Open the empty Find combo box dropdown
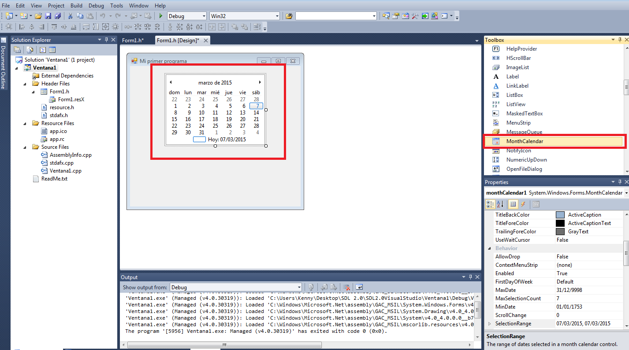 (x=374, y=16)
